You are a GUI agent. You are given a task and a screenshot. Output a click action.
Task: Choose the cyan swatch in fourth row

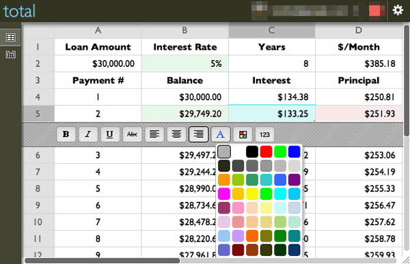click(280, 194)
